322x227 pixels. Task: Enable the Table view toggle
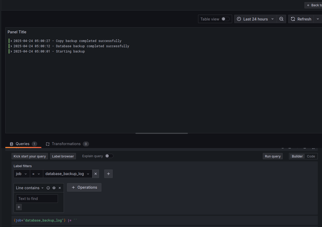point(225,19)
